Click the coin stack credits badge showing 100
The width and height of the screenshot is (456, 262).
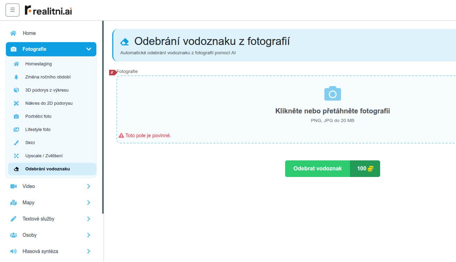point(364,168)
